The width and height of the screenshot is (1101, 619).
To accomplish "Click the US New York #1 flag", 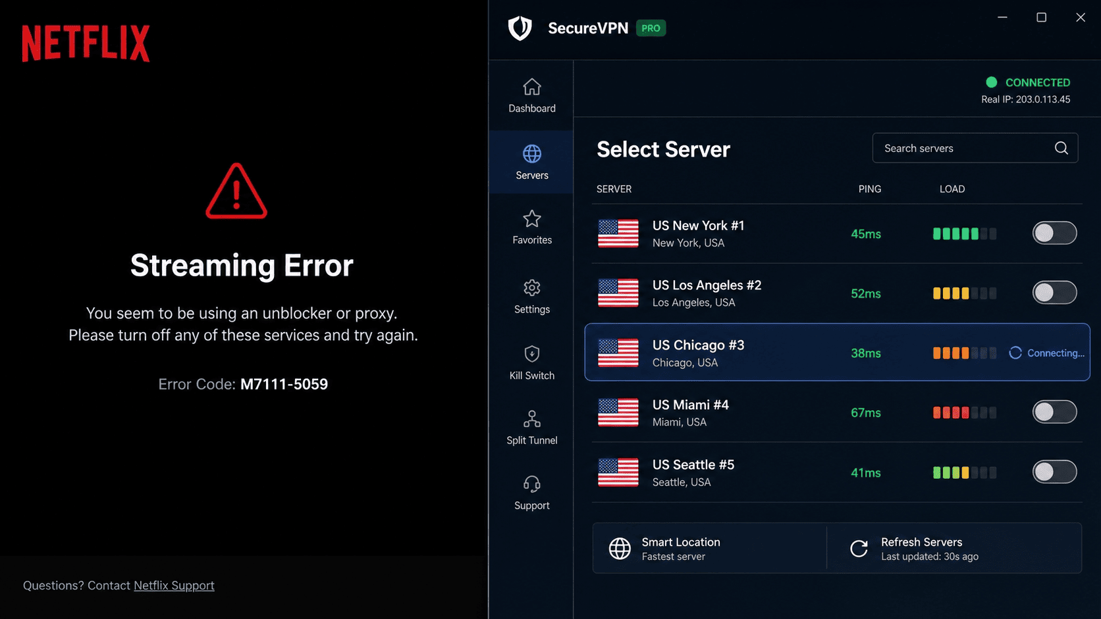I will (618, 234).
